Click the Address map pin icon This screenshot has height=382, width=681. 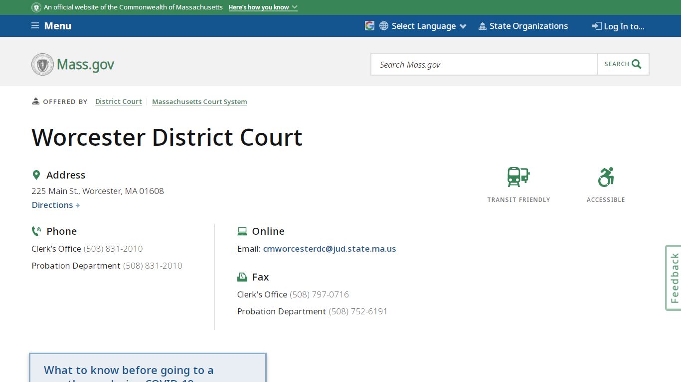36,175
